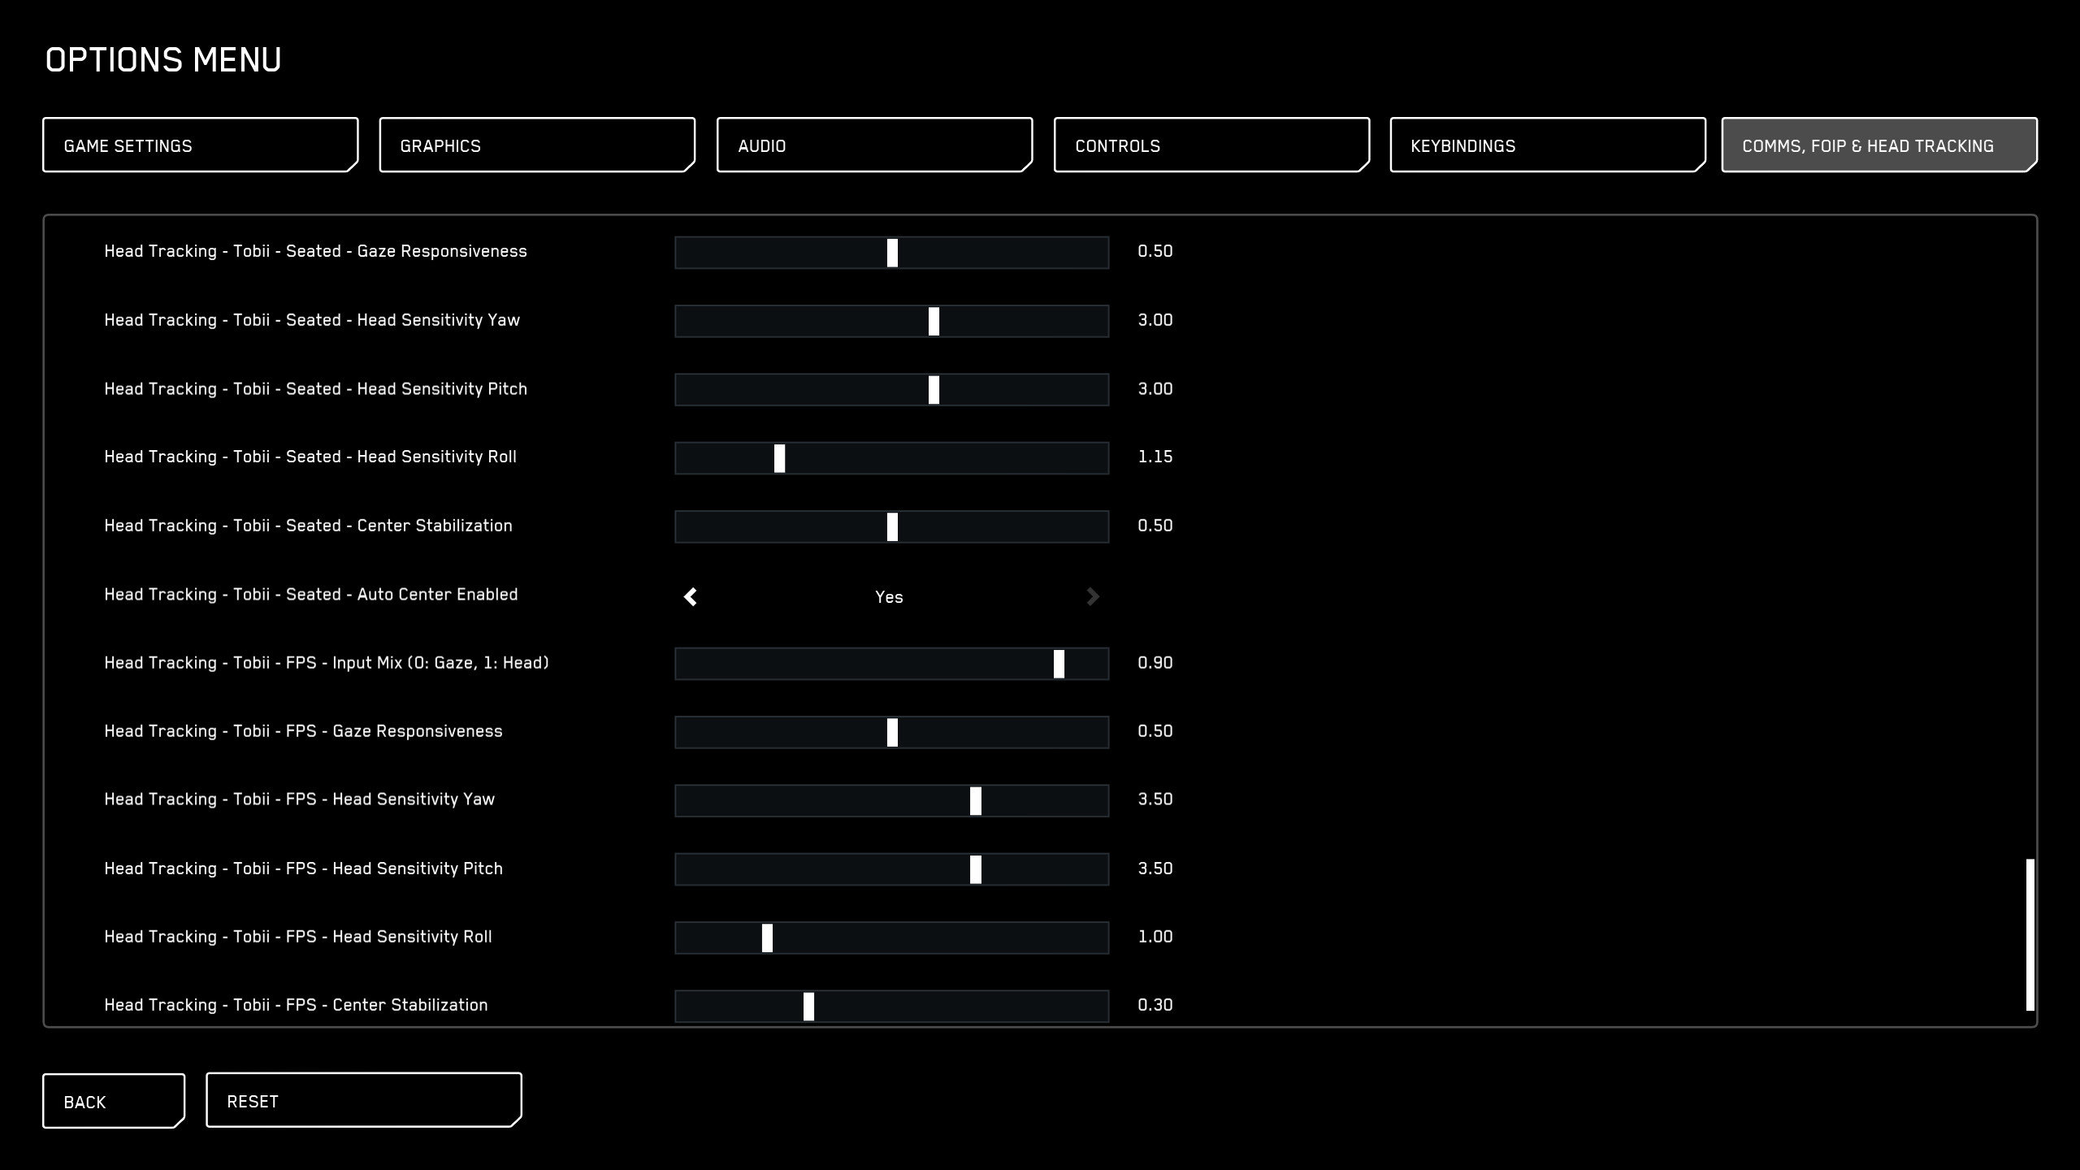Go to the Controls tab
The width and height of the screenshot is (2080, 1170).
[x=1211, y=145]
